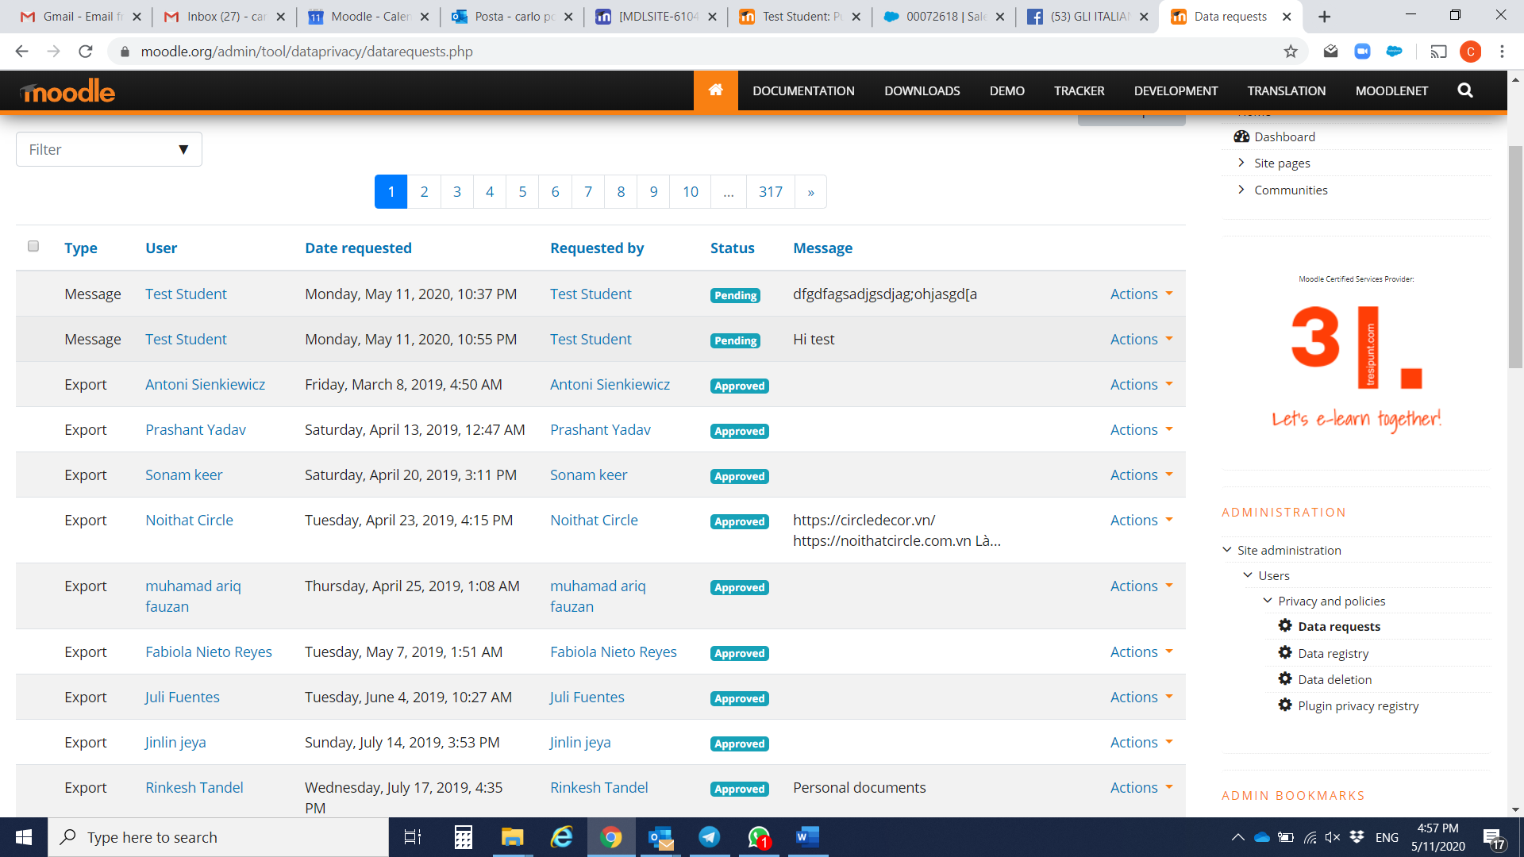Open Rinkesh Tandel in Requested by column
This screenshot has width=1524, height=857.
coord(598,787)
